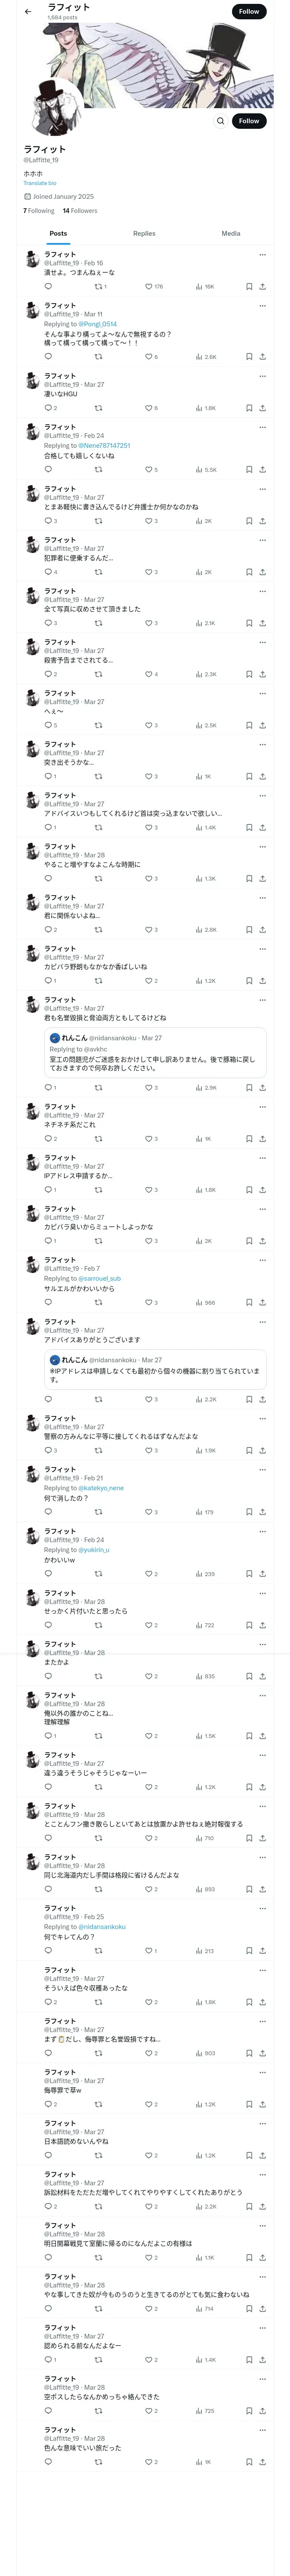Share the Feb 21 post

click(262, 1512)
